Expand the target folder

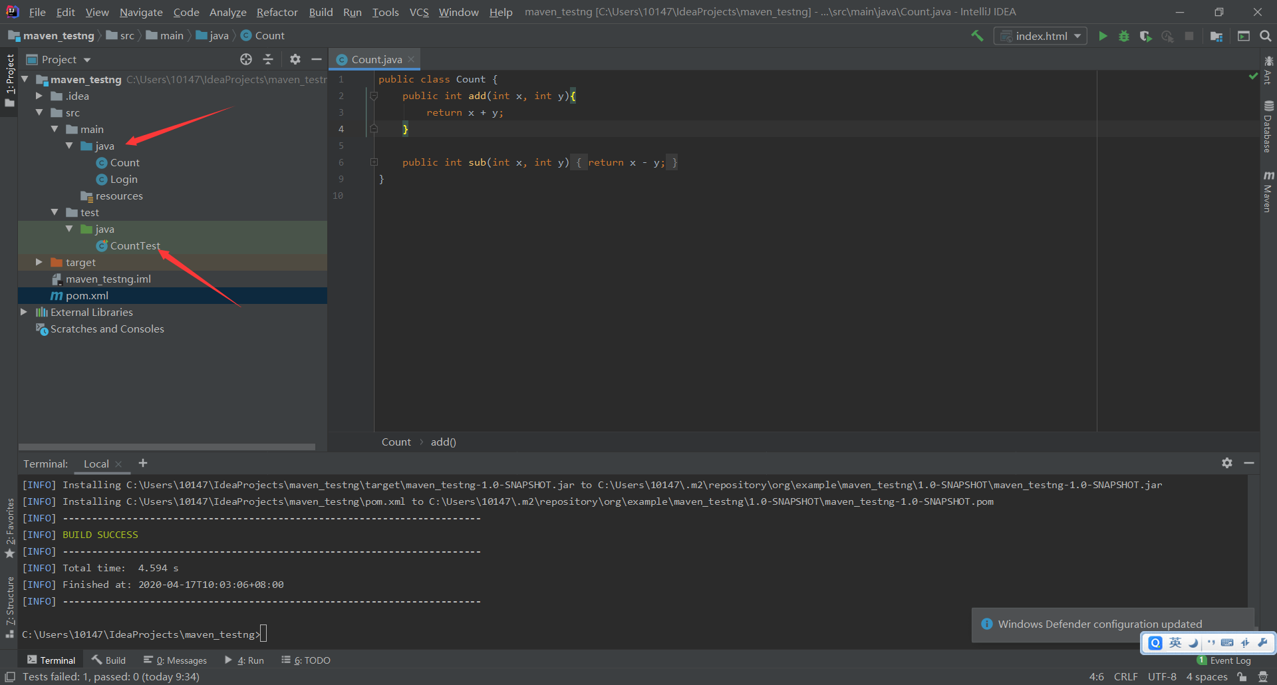(39, 262)
